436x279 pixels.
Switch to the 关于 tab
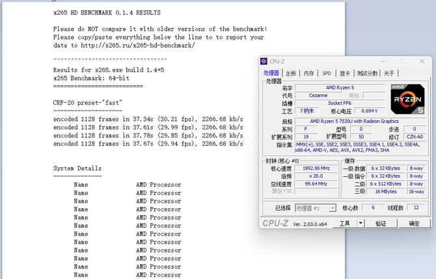388,73
